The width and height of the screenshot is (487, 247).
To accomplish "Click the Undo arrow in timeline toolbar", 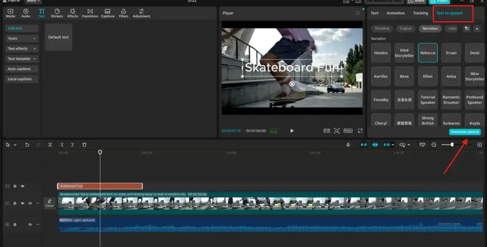I will 27,144.
